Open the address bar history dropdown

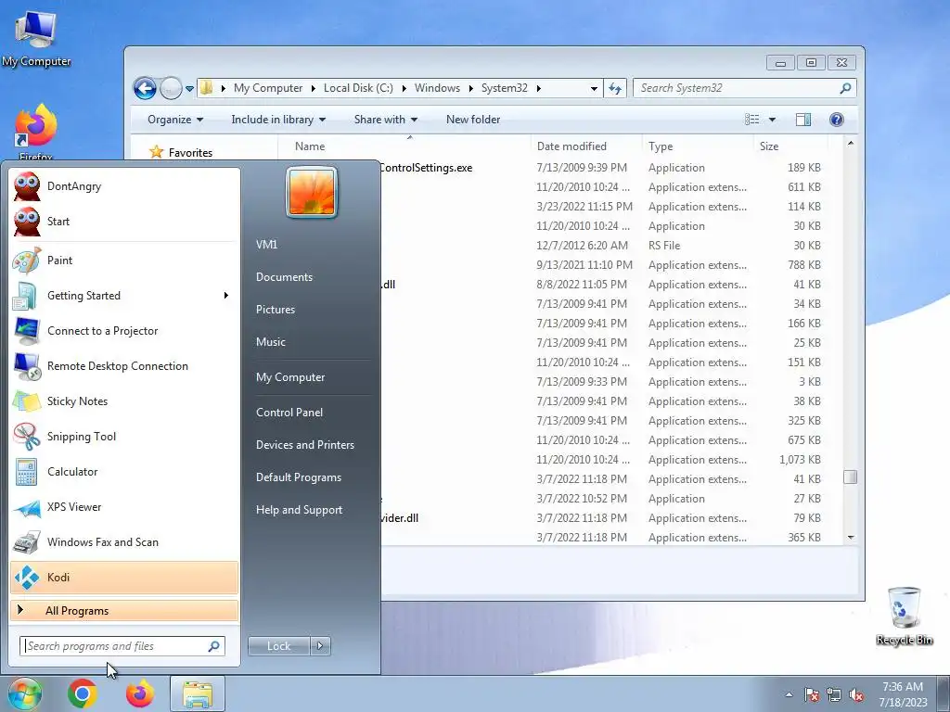pyautogui.click(x=594, y=88)
